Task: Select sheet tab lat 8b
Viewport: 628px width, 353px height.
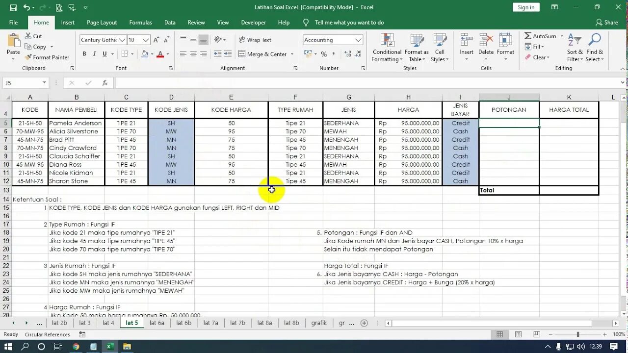Action: (291, 323)
